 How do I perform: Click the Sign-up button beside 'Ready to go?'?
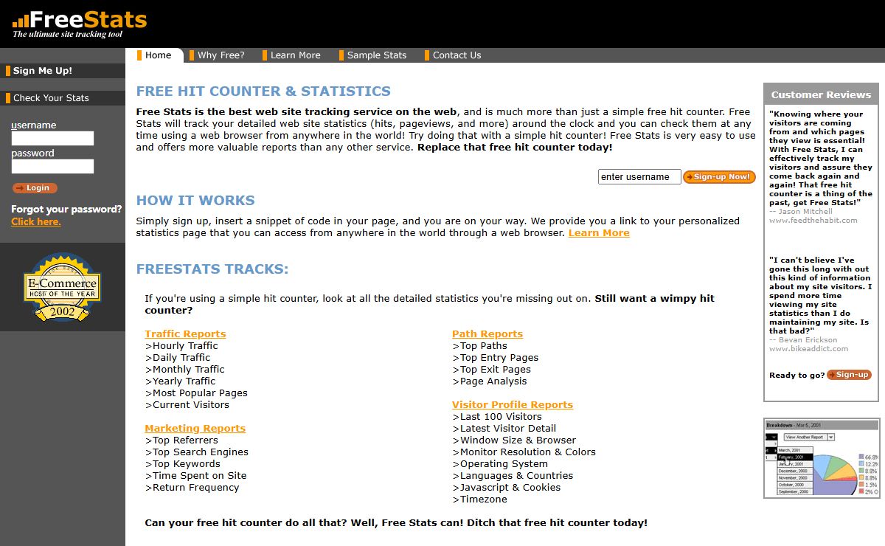pos(849,375)
